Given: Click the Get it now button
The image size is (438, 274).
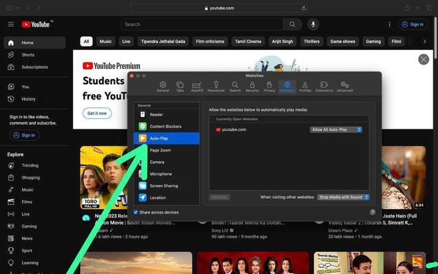Looking at the screenshot, I should coord(97,113).
